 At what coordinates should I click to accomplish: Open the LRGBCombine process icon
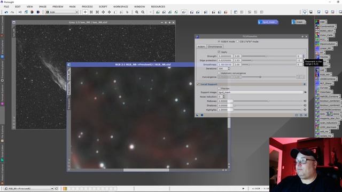[327, 79]
